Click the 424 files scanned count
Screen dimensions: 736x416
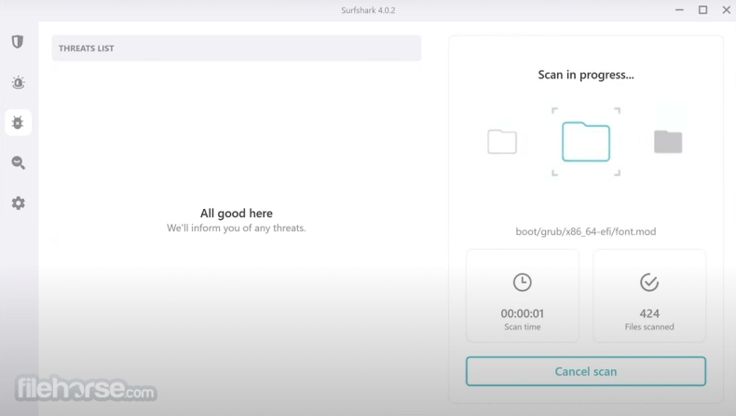click(x=649, y=313)
